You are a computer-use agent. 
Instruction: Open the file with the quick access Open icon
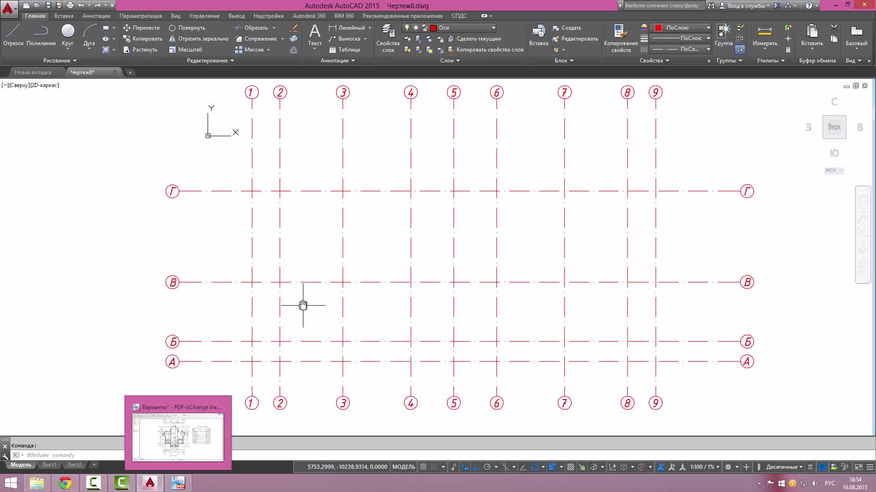pos(37,5)
